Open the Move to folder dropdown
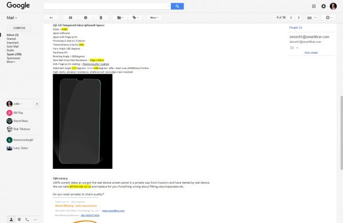The width and height of the screenshot is (343, 223). (x=120, y=18)
